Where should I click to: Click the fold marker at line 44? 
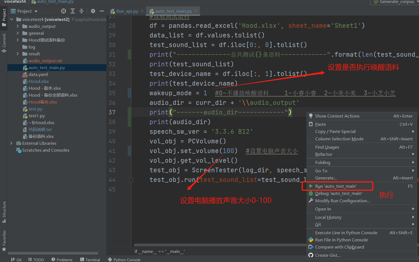pos(131,180)
